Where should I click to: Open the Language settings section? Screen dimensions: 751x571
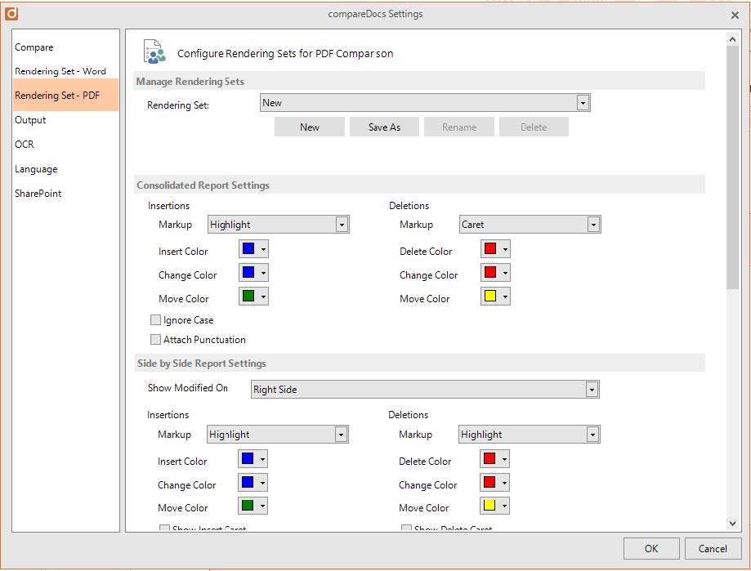point(36,169)
